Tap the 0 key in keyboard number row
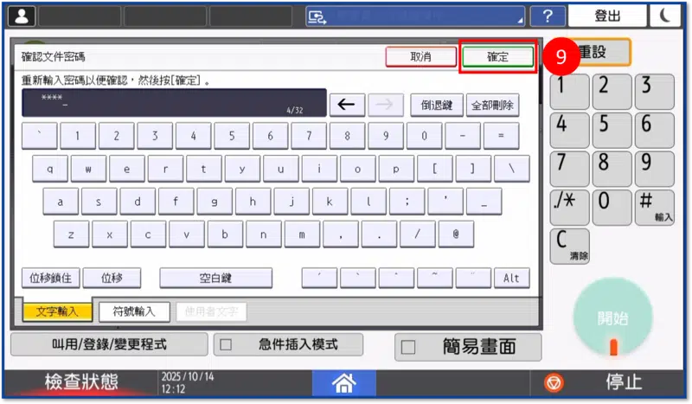Image resolution: width=692 pixels, height=404 pixels. 424,136
